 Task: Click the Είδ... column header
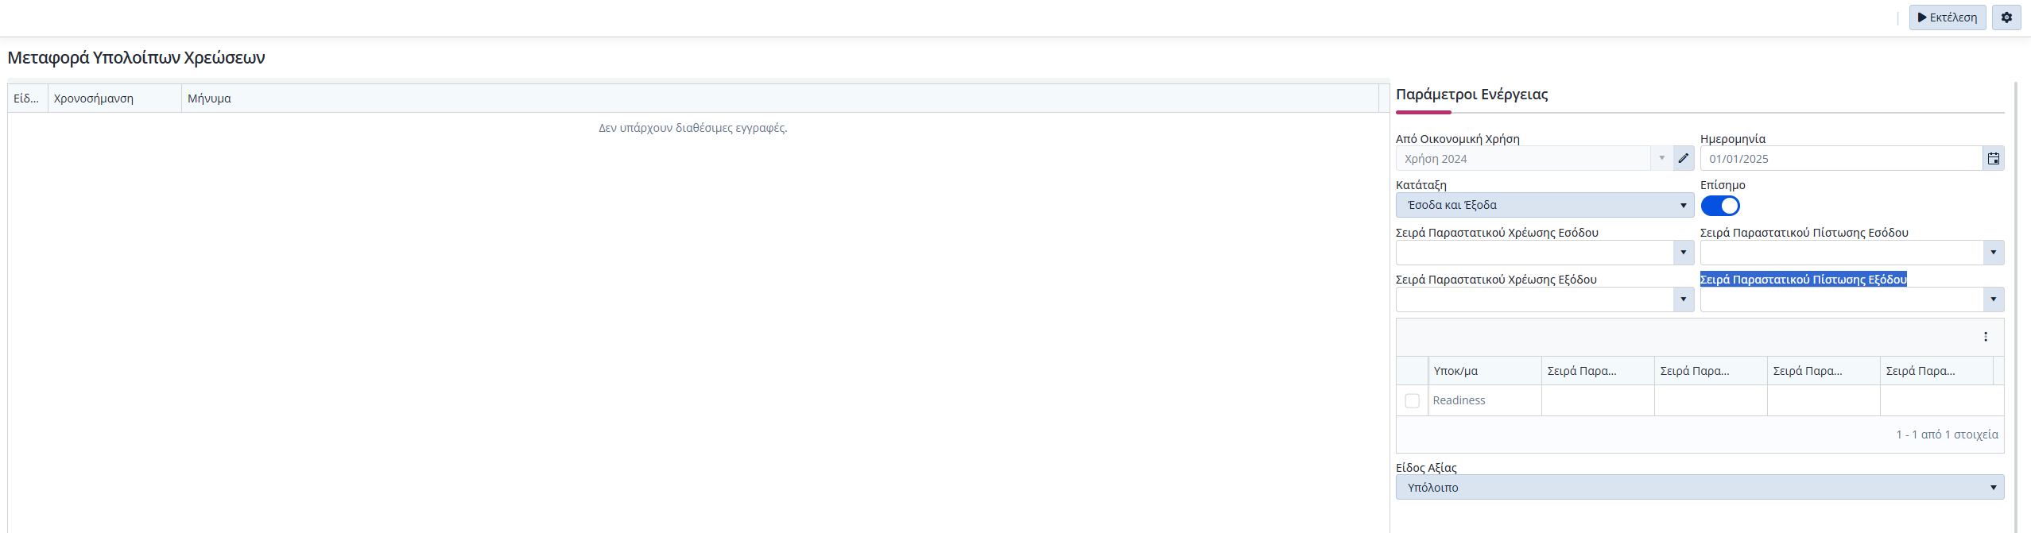click(x=27, y=98)
